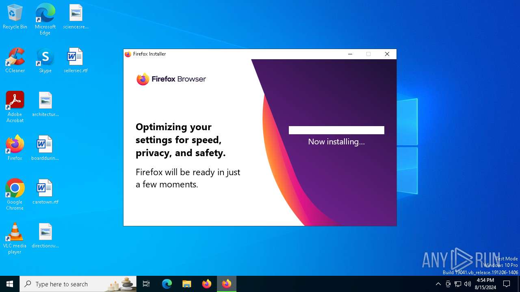Click the 'Now installing...' status text

coord(336,142)
